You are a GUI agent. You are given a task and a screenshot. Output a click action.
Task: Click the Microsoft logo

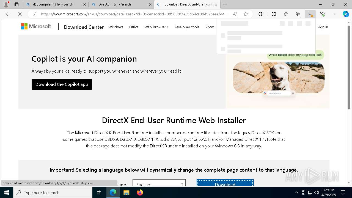[x=36, y=26]
